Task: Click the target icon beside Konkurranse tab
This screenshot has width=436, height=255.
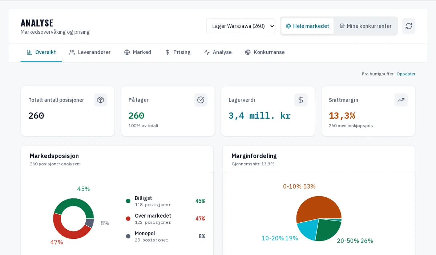Action: (x=248, y=52)
